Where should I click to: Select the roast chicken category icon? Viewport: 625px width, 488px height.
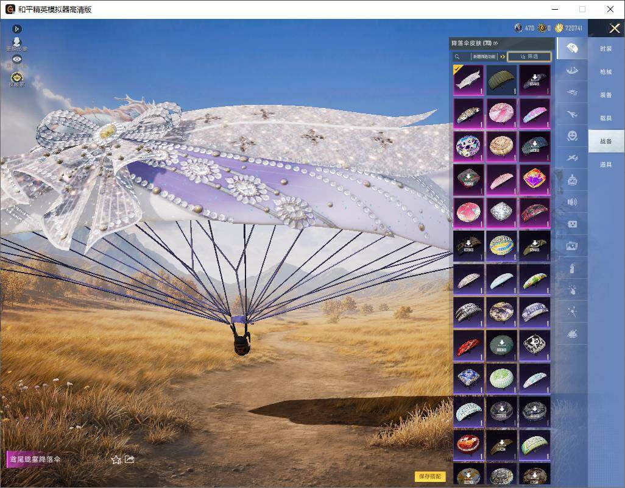[x=572, y=333]
